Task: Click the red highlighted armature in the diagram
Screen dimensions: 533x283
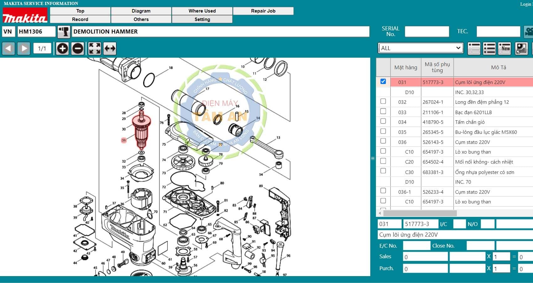Action: click(141, 130)
